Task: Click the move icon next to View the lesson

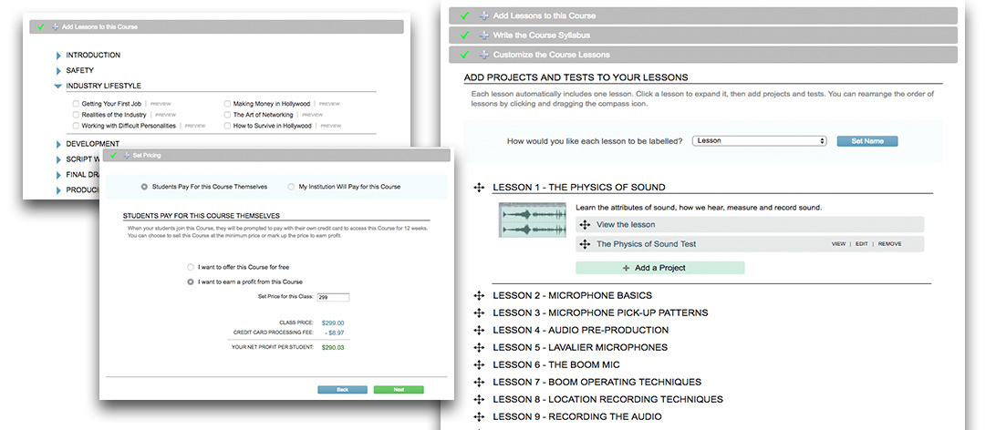Action: pos(585,224)
